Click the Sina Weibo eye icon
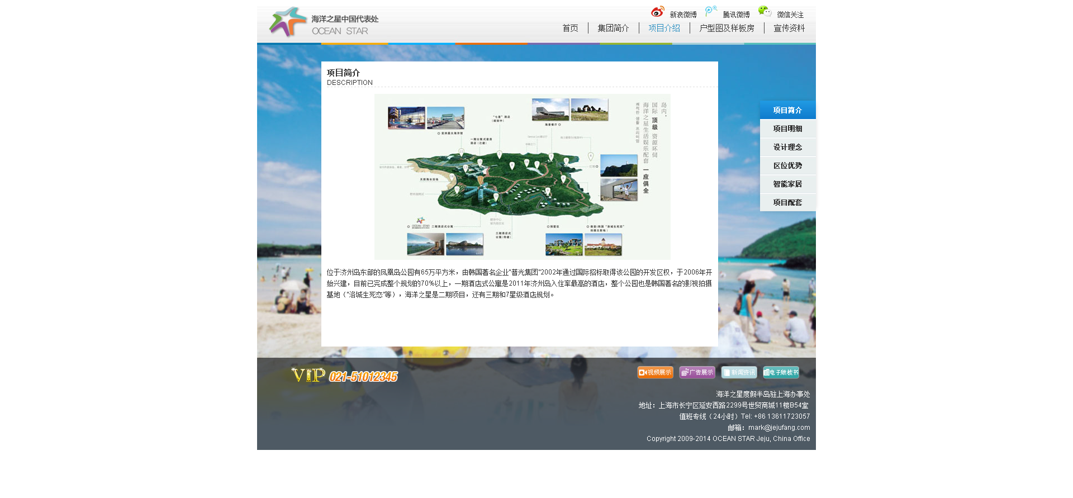Viewport: 1073px width, 498px height. point(657,12)
